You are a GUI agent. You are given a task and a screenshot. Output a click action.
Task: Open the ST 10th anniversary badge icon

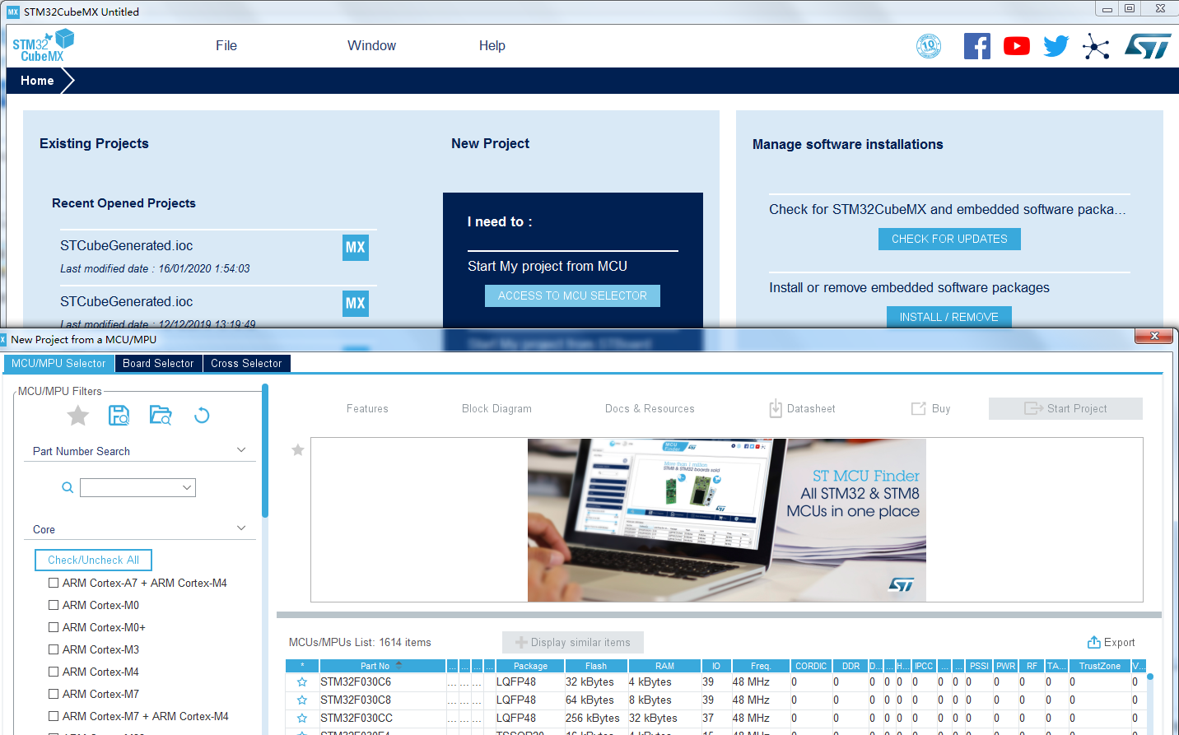[929, 46]
